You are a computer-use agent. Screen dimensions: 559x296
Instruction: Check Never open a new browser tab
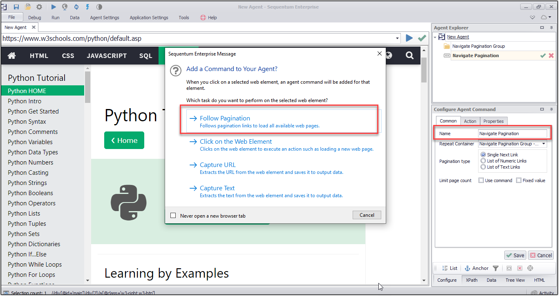173,216
